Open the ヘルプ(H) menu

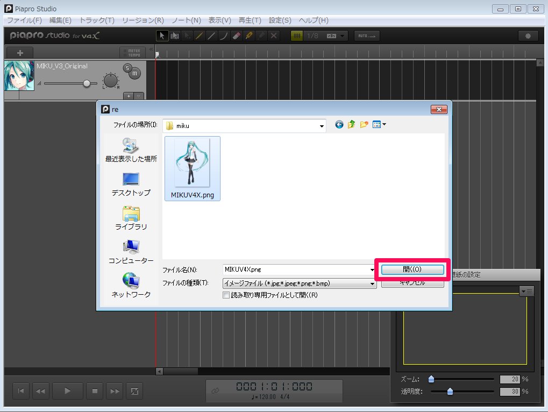pos(314,20)
